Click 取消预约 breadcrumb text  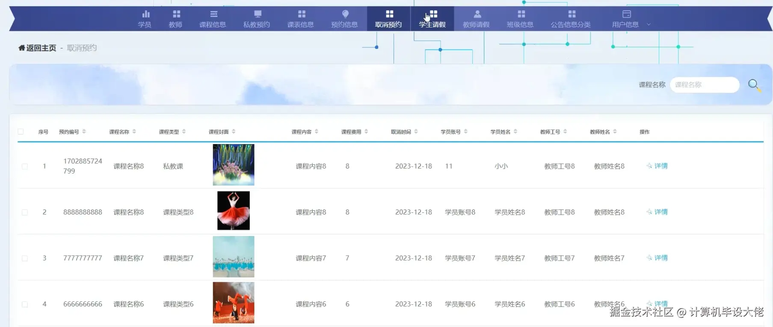coord(82,48)
